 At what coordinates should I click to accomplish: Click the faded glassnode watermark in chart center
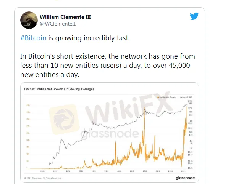[110, 134]
